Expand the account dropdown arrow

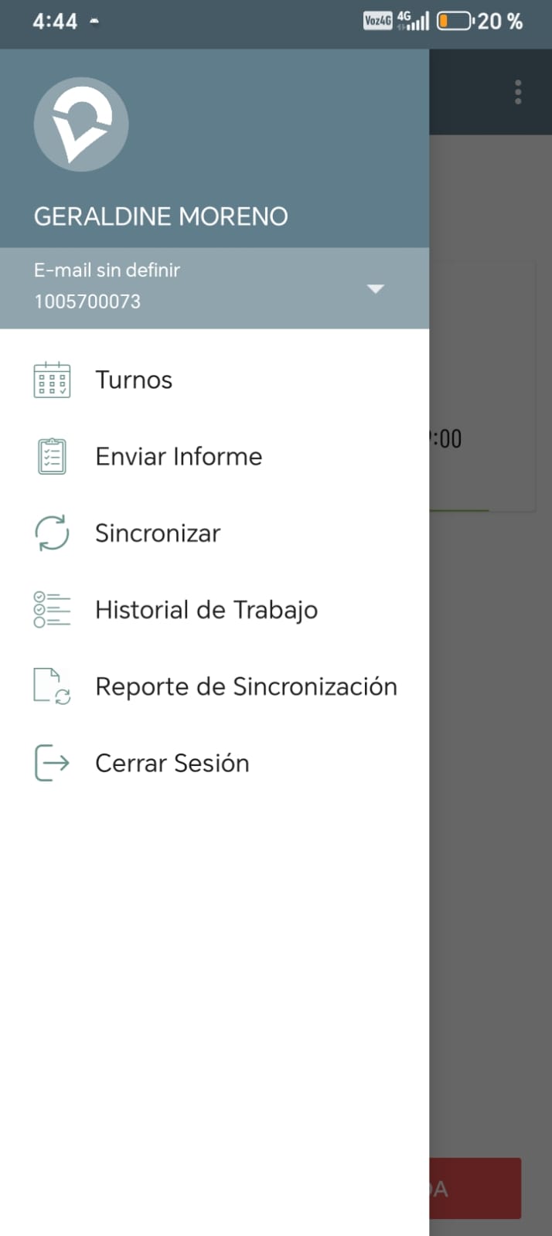click(375, 289)
